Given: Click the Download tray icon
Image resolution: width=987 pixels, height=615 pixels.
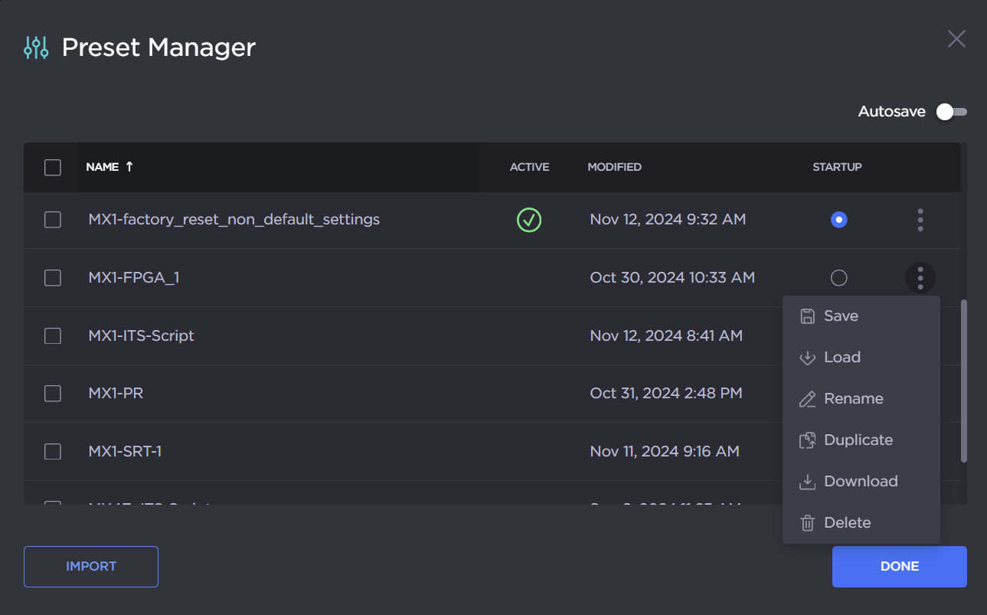Looking at the screenshot, I should (x=807, y=482).
